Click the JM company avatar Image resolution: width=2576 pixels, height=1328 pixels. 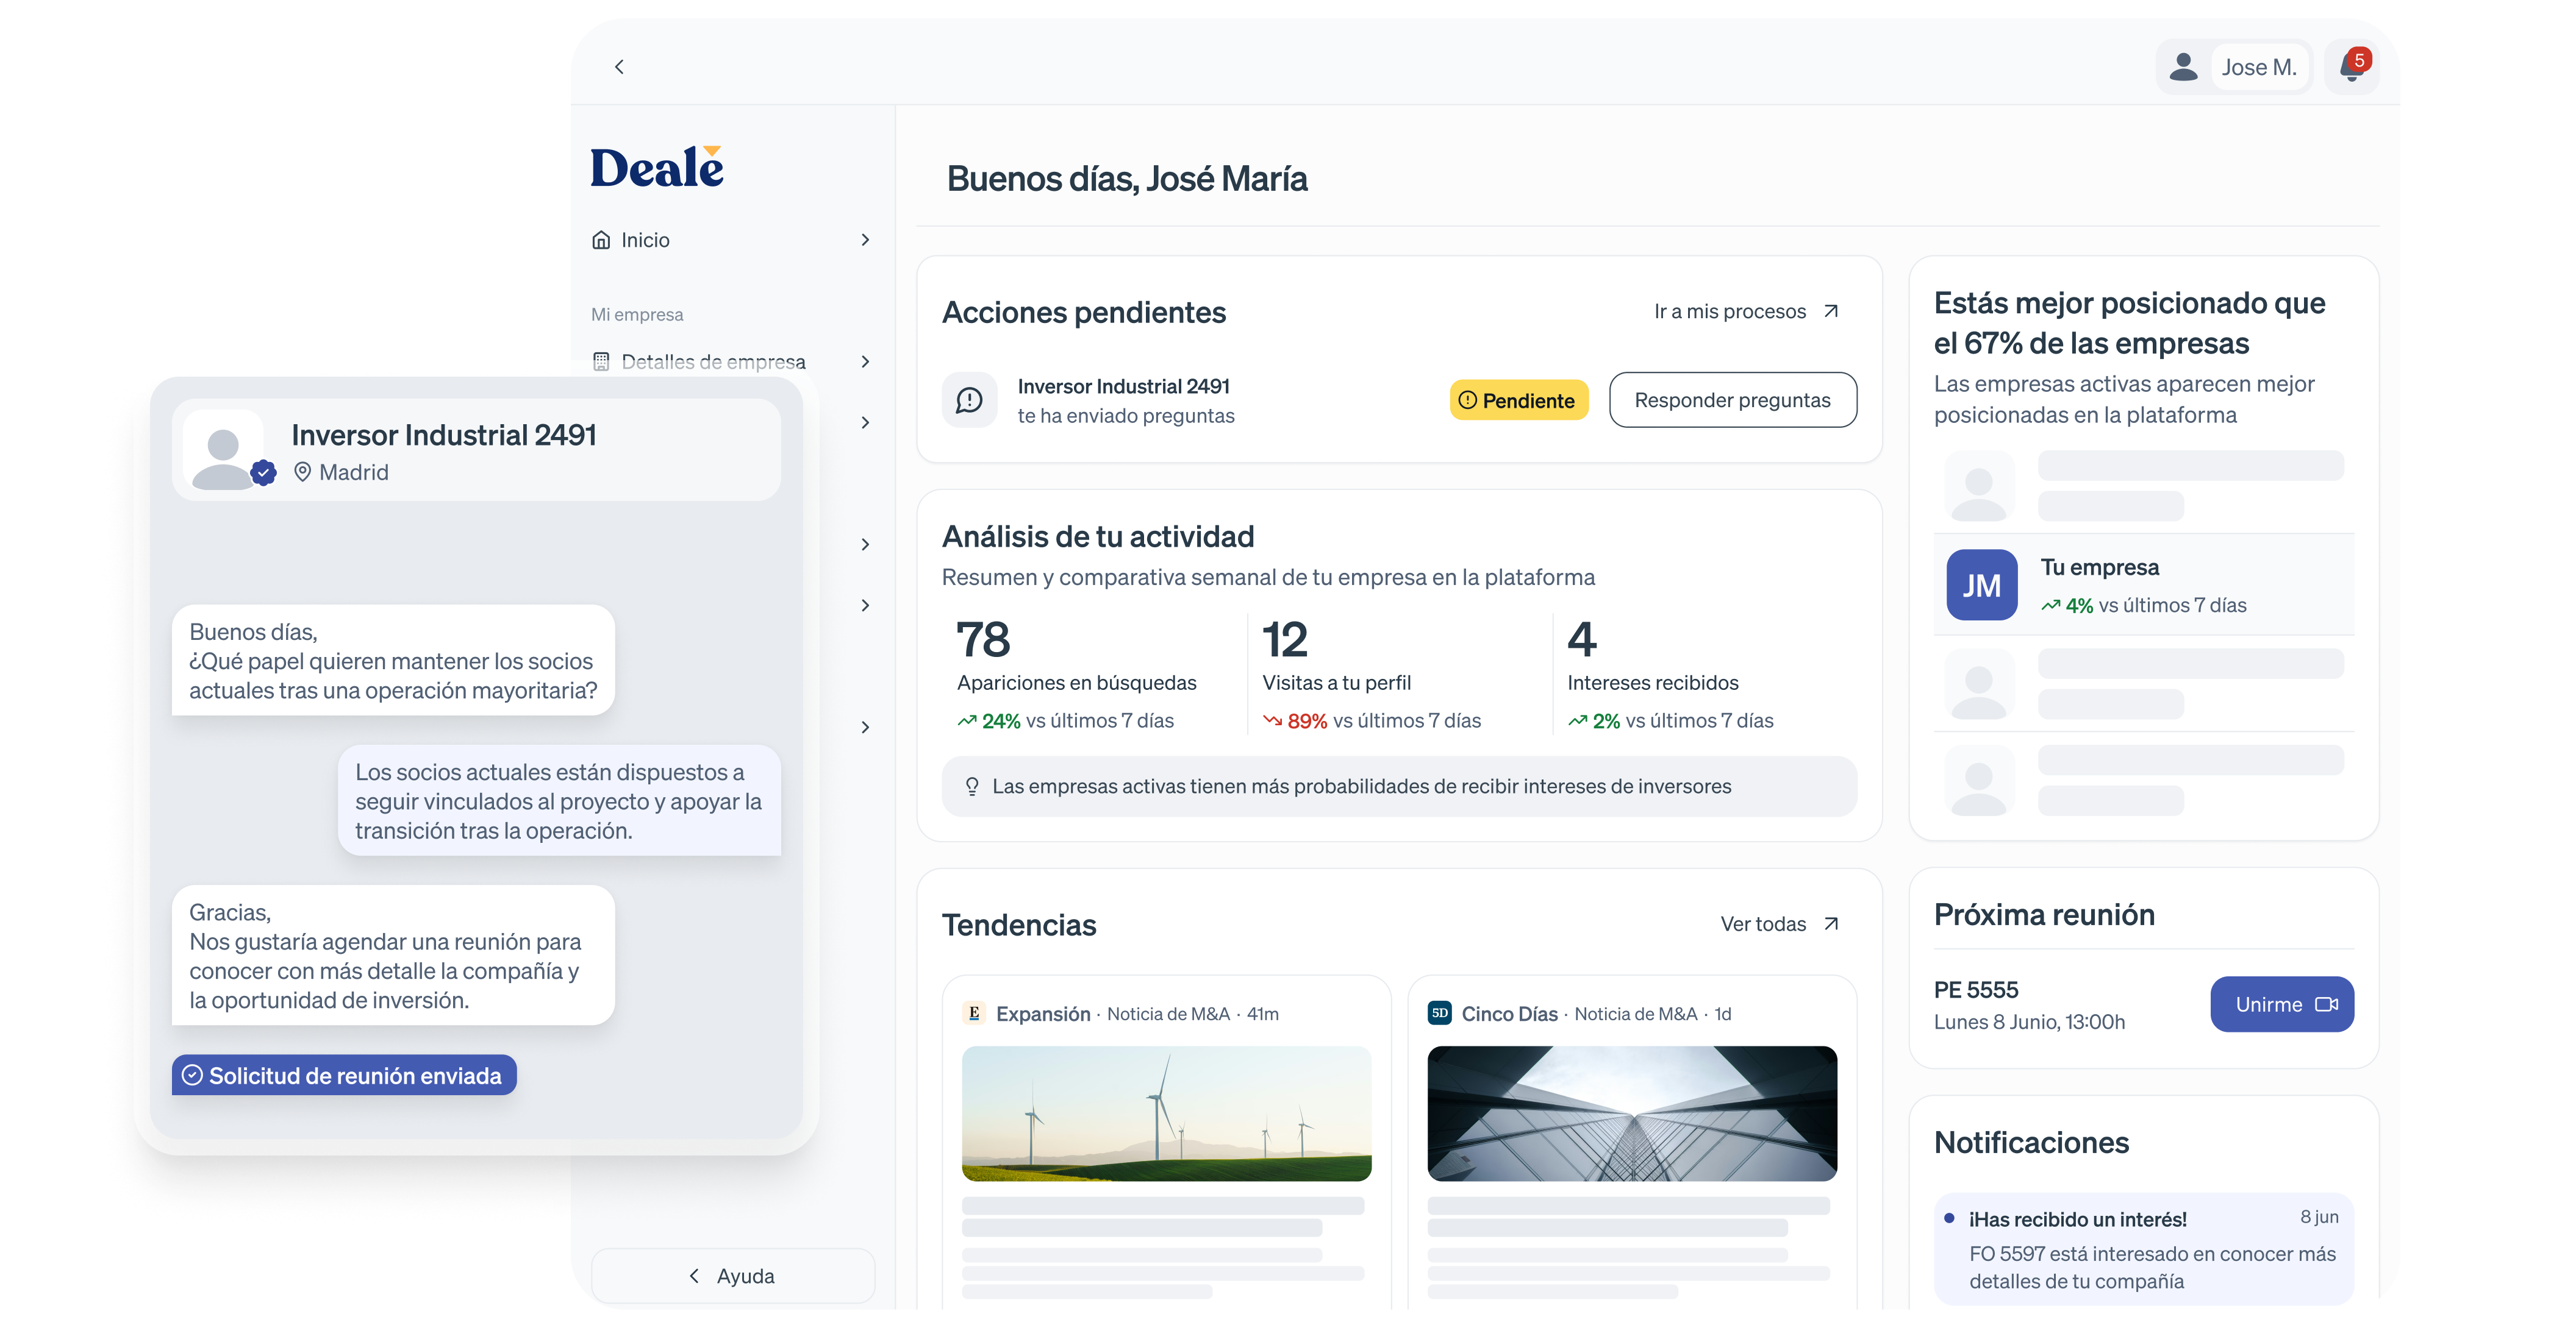1981,586
